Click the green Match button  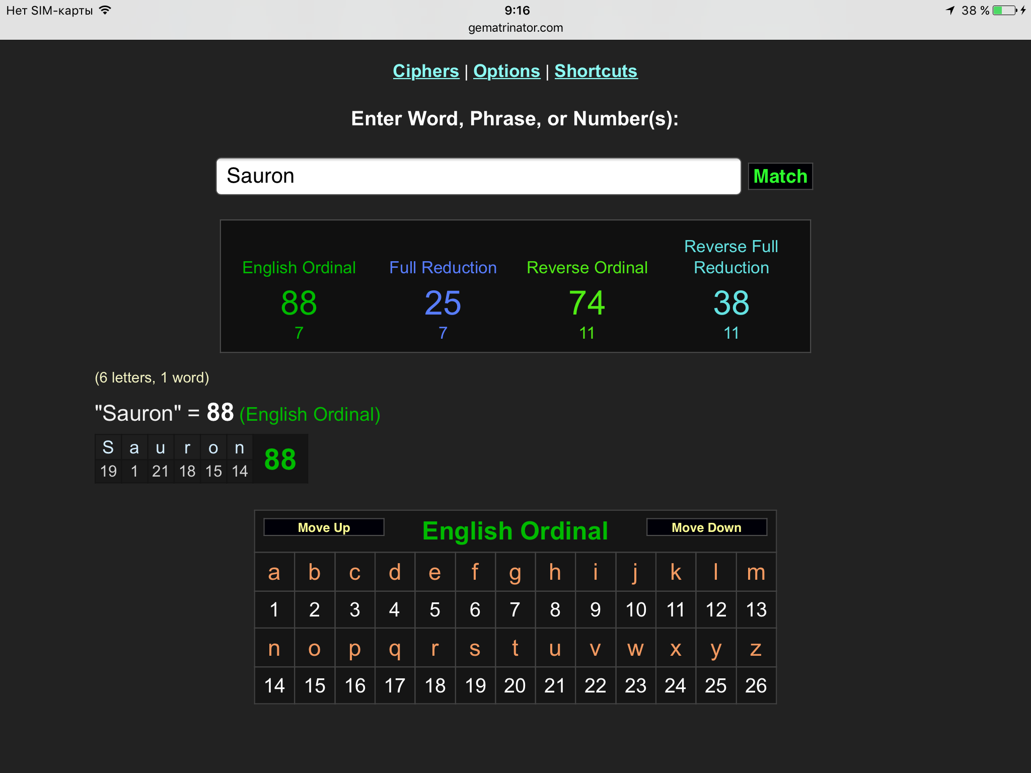pos(780,176)
